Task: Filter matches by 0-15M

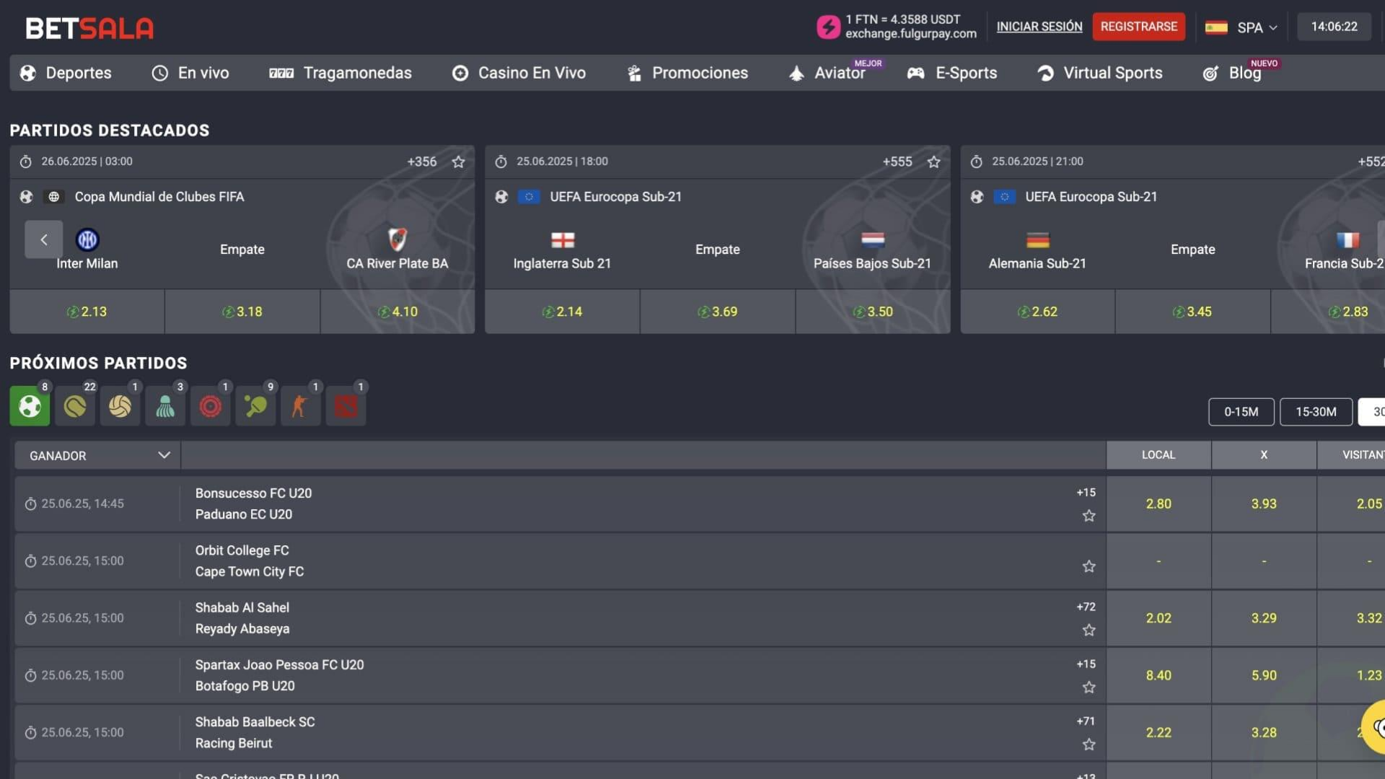Action: 1241,412
